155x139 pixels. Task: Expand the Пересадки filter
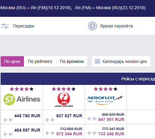coord(24,26)
